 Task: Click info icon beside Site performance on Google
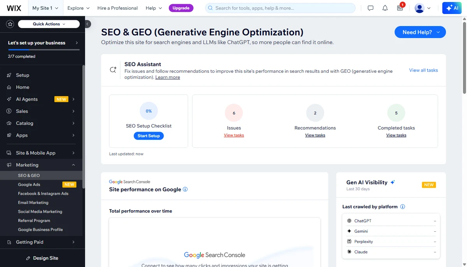185,190
